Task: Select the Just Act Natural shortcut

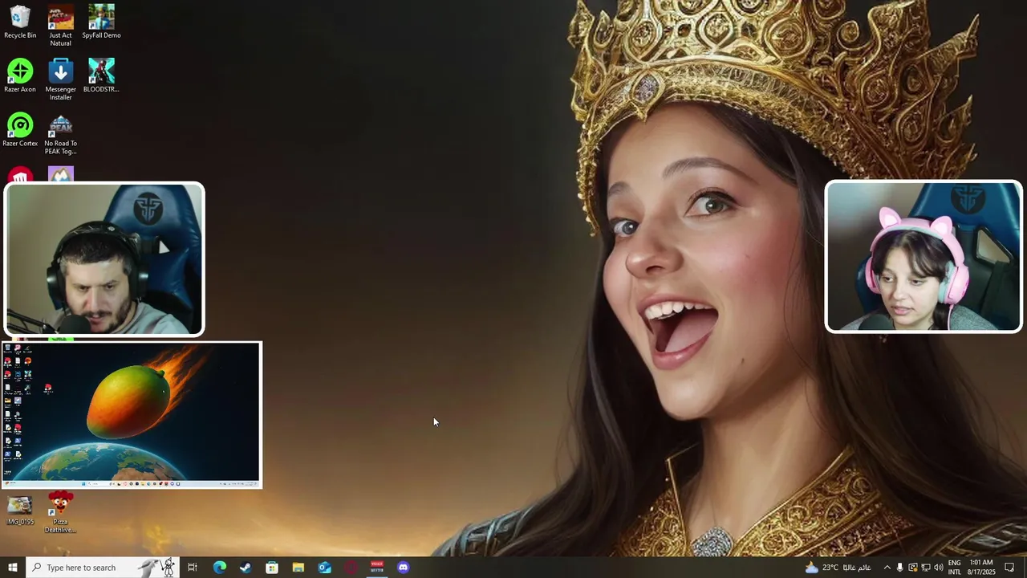Action: (60, 26)
